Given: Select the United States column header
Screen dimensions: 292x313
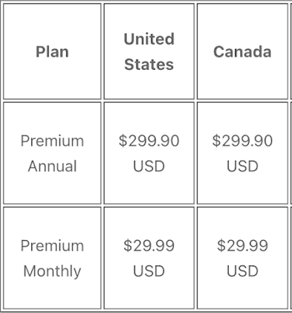Looking at the screenshot, I should [149, 51].
